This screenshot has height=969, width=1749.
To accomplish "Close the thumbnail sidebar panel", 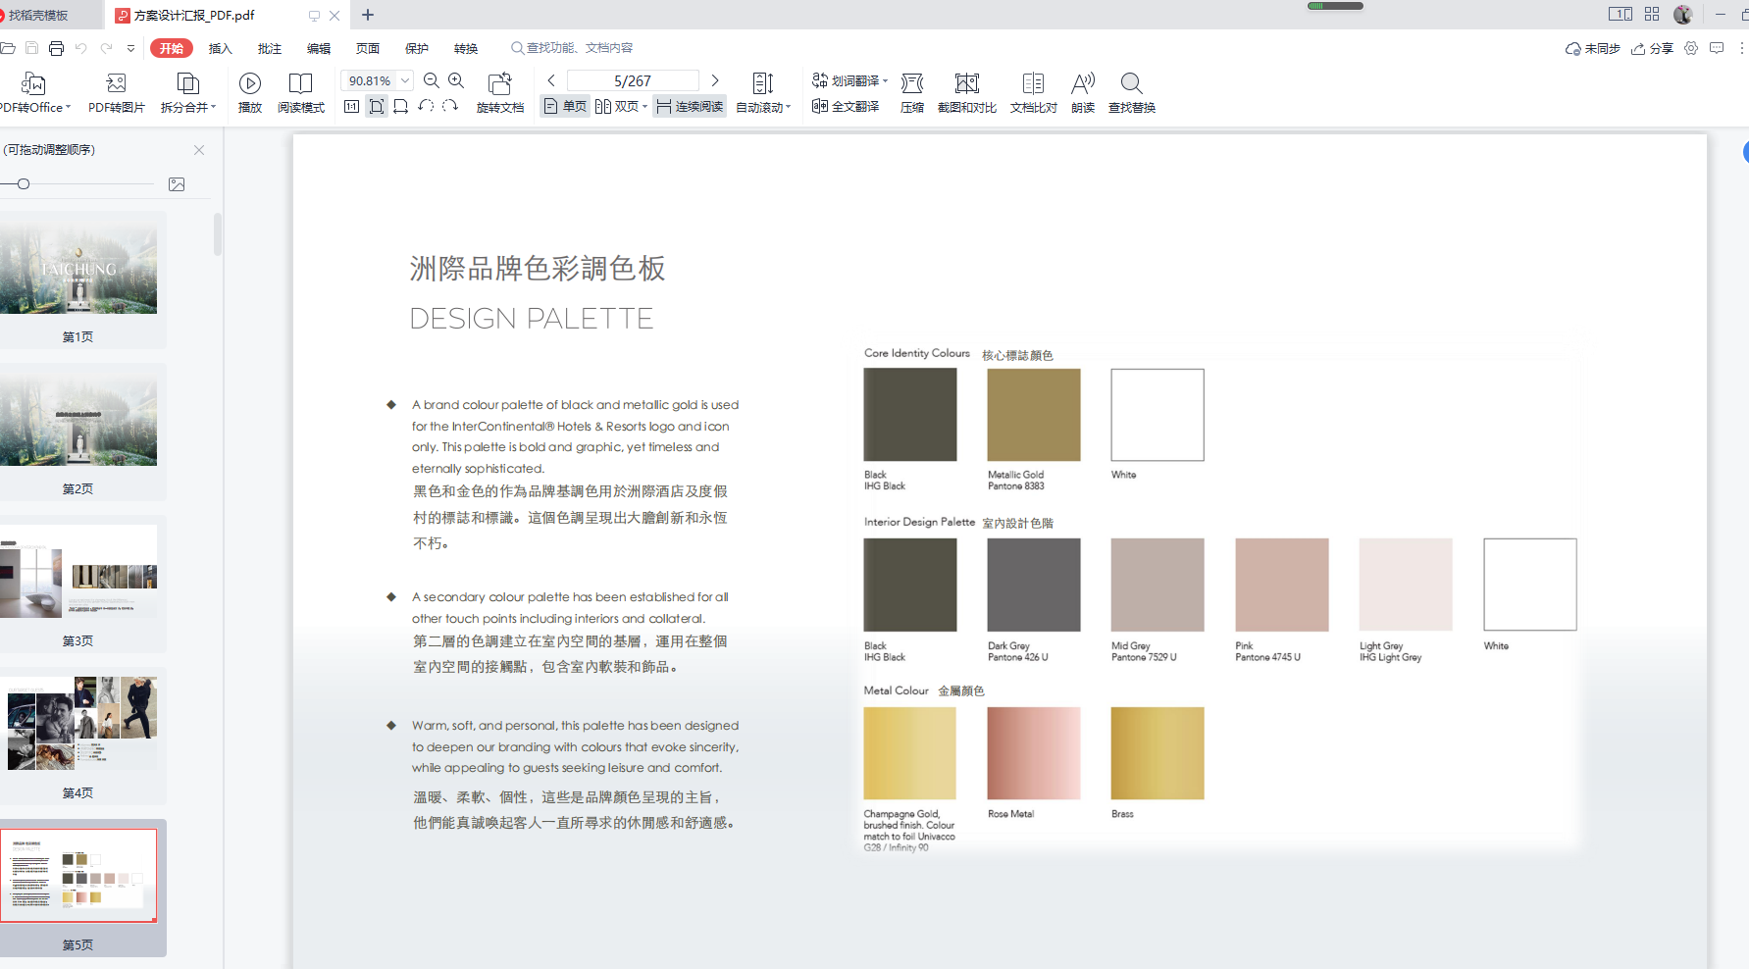I will coord(199,150).
